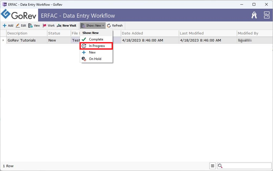
Task: Click the View button label
Action: pos(37,26)
